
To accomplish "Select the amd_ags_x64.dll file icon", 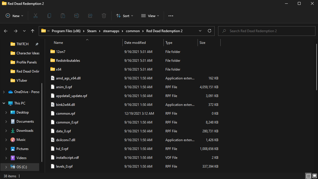I will [x=53, y=78].
